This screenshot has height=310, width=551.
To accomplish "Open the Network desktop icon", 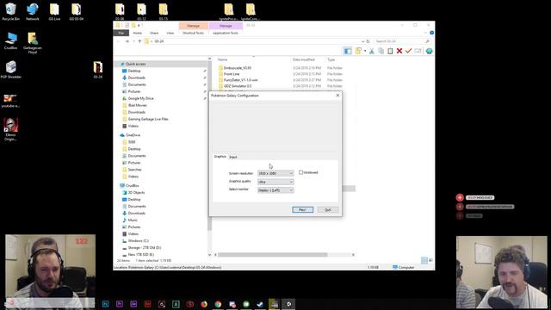I will 33,11.
